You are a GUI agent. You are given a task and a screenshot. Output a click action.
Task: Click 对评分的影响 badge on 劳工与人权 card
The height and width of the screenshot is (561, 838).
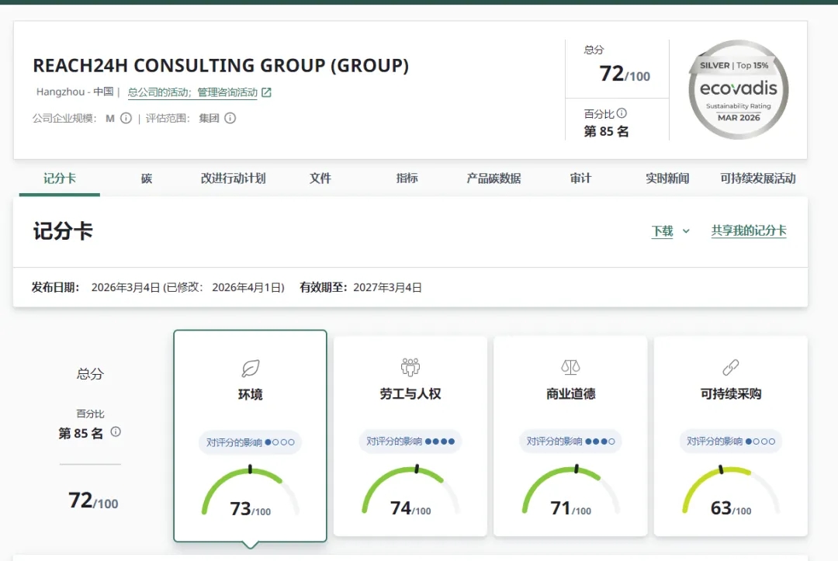coord(410,442)
